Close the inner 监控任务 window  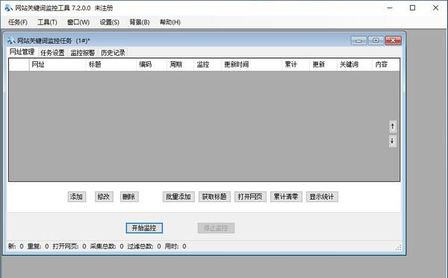(393, 41)
